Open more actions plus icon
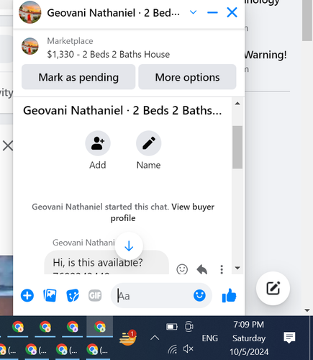This screenshot has height=360, width=313. (27, 295)
